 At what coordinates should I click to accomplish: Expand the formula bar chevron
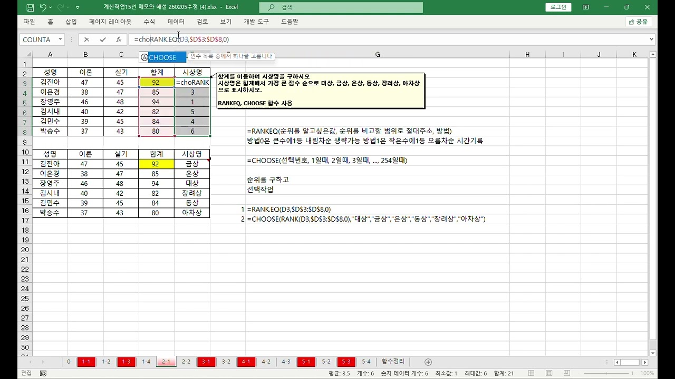[x=652, y=39]
